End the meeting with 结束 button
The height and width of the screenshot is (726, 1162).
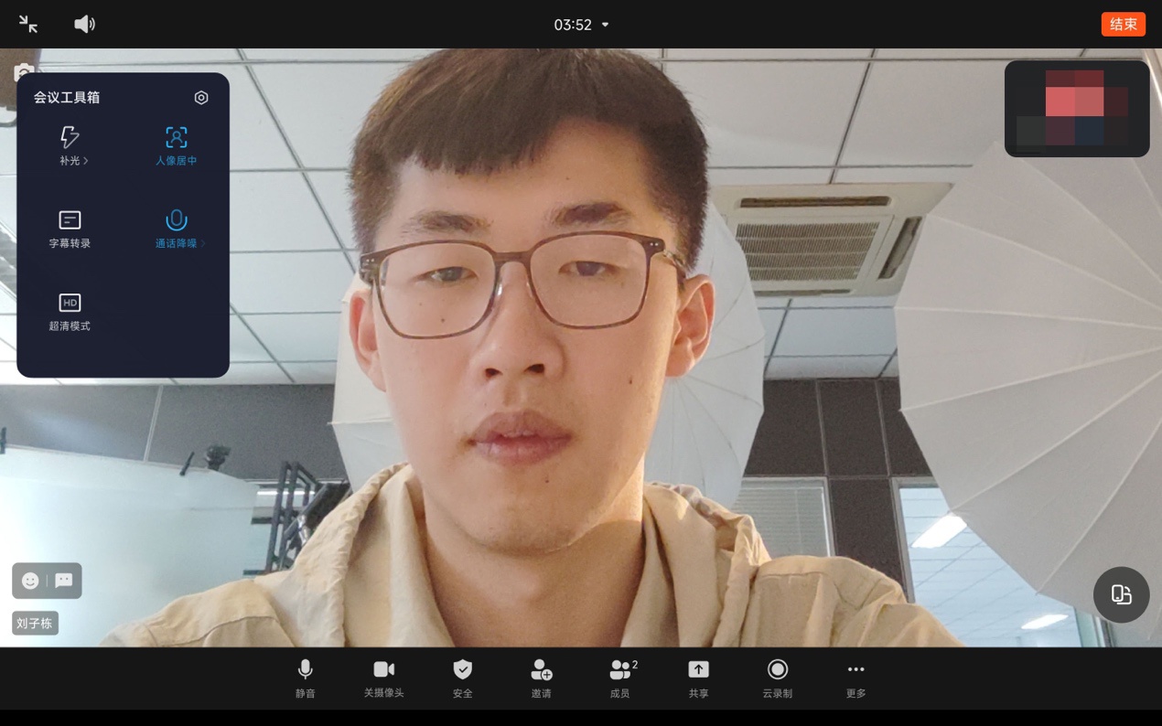(x=1123, y=25)
